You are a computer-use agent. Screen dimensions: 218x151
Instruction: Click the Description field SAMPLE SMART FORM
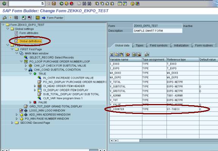pos(157,31)
